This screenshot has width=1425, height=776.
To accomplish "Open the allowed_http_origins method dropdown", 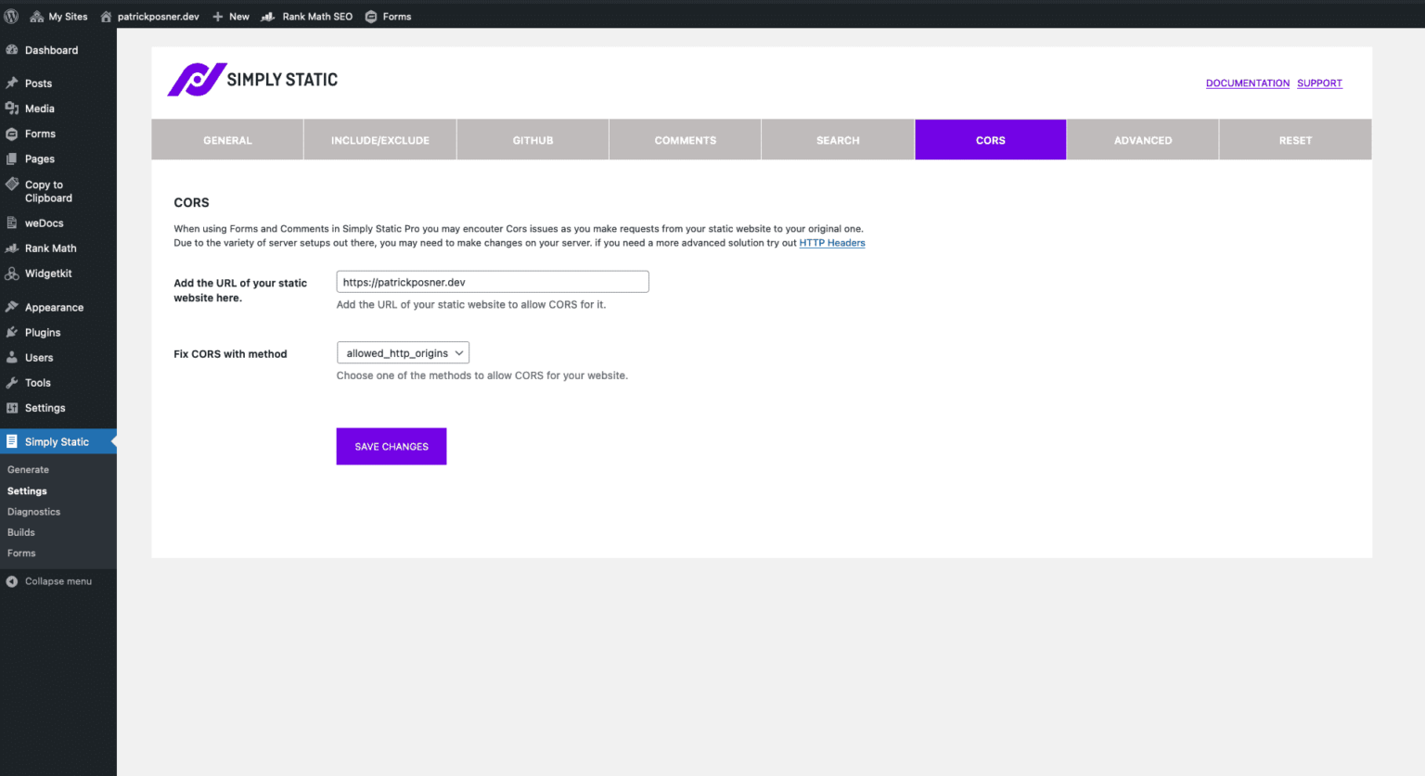I will point(402,352).
